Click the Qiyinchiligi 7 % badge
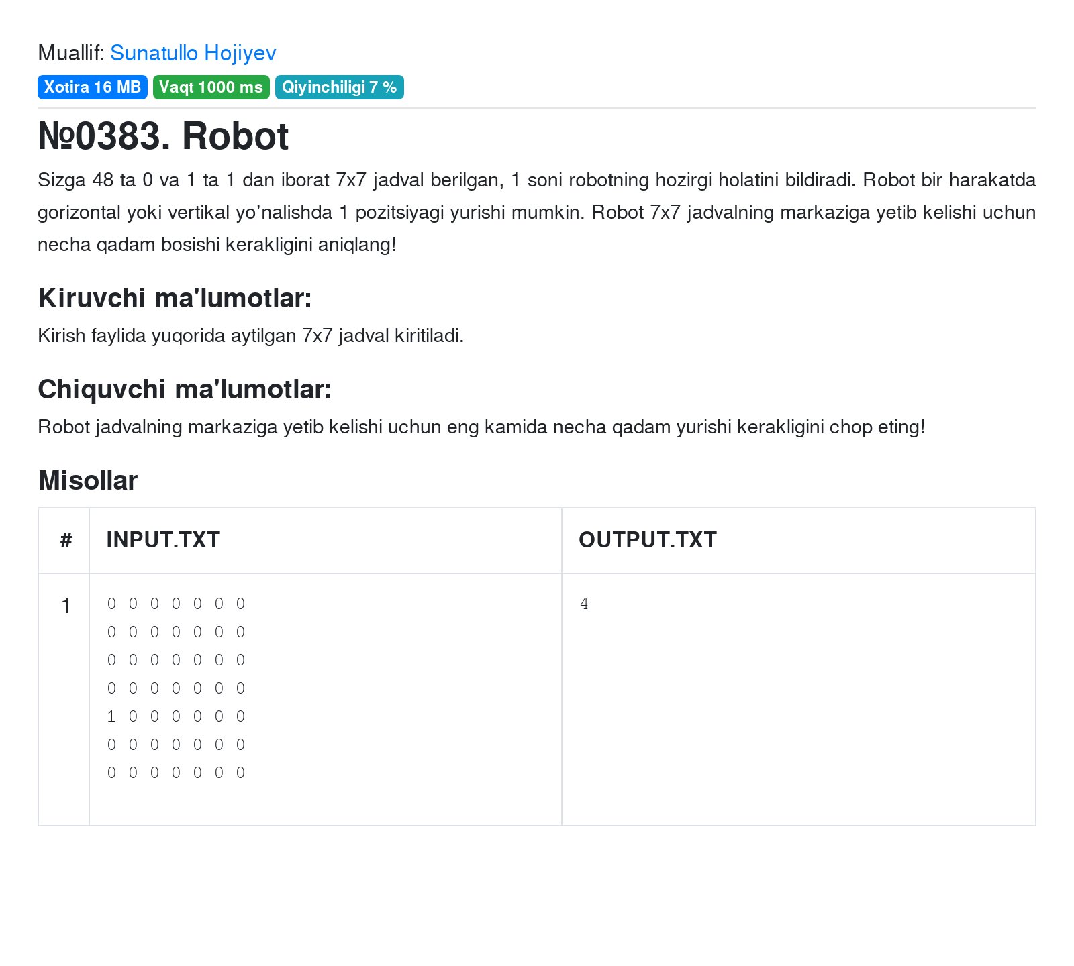Screen dimensions: 1074x966 tap(339, 87)
